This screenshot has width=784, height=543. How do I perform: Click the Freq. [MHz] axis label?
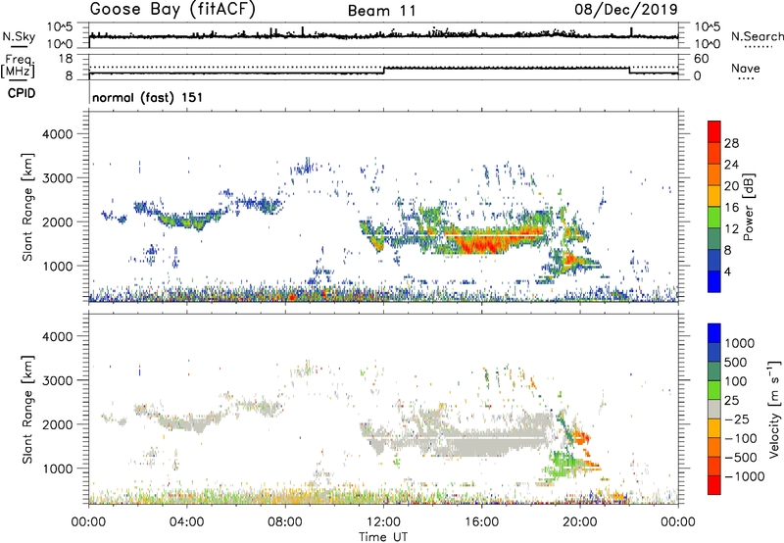click(x=18, y=66)
